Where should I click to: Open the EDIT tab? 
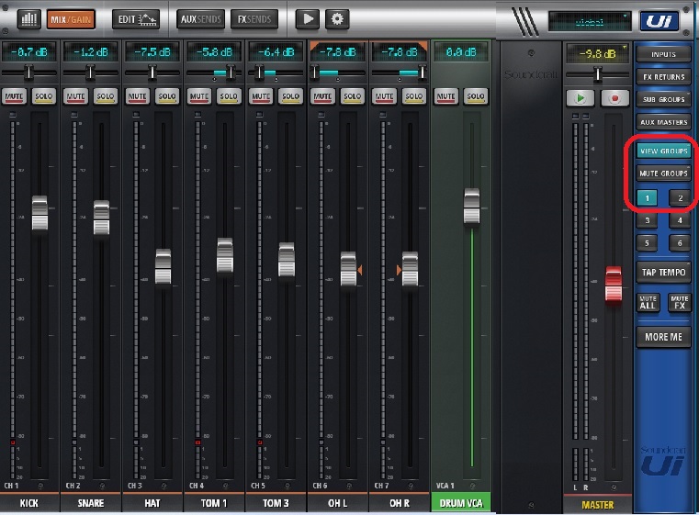[x=136, y=19]
